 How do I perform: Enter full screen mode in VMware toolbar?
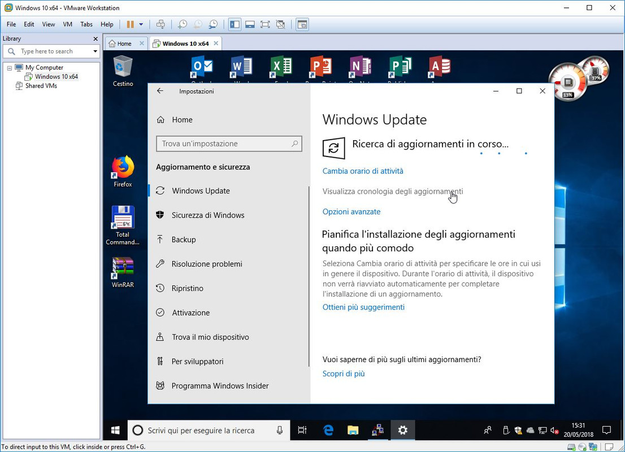(265, 24)
